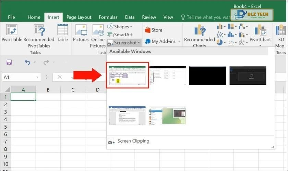288x171 pixels.
Task: Select column B header
Action: 48,90
